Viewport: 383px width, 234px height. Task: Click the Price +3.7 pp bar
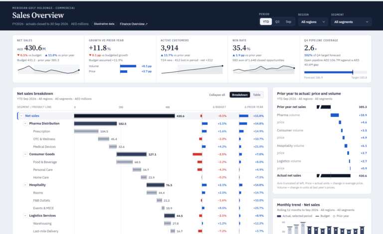tap(124, 71)
